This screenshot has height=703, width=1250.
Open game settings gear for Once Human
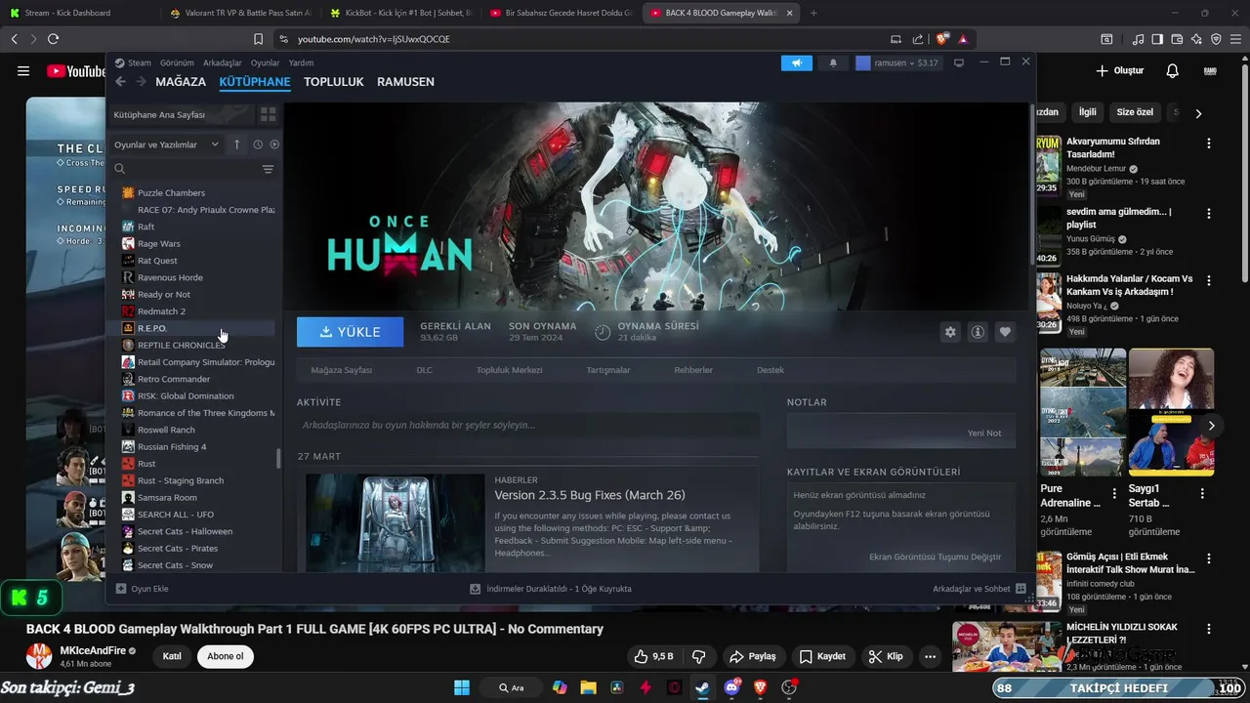point(950,332)
